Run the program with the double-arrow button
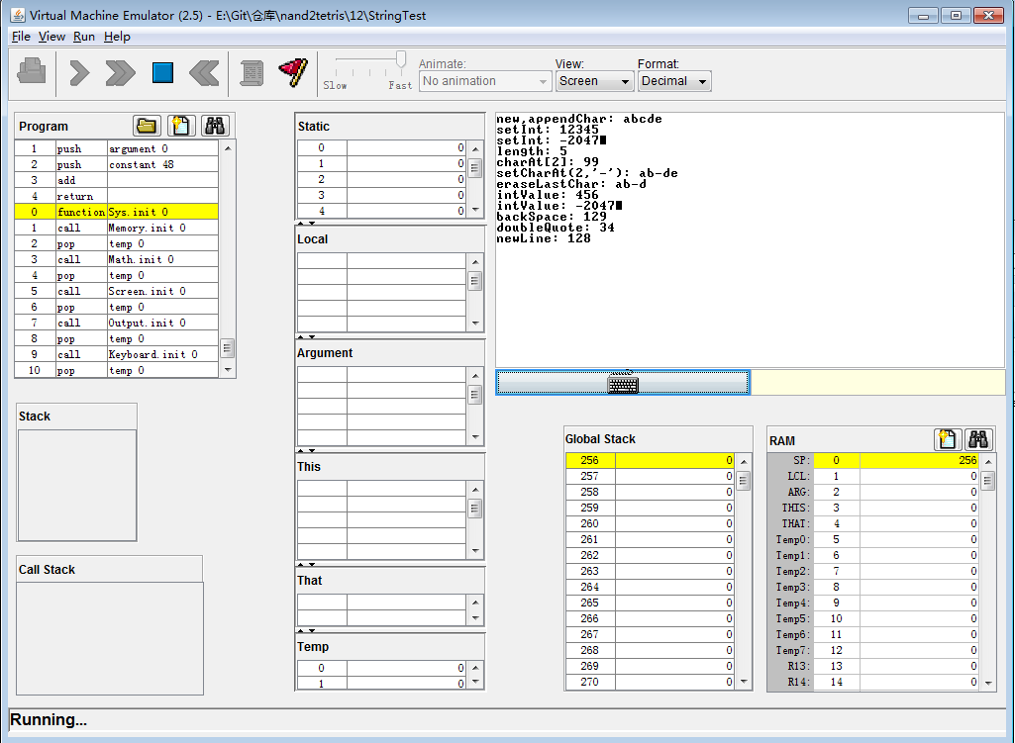 tap(120, 72)
